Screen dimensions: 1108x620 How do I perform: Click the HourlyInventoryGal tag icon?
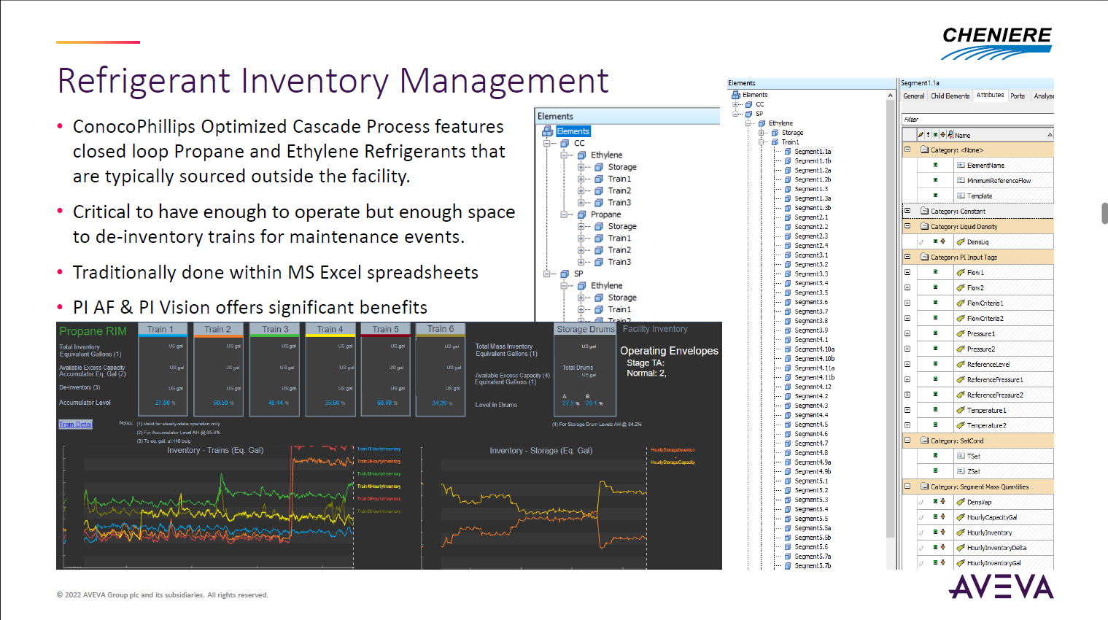(961, 563)
